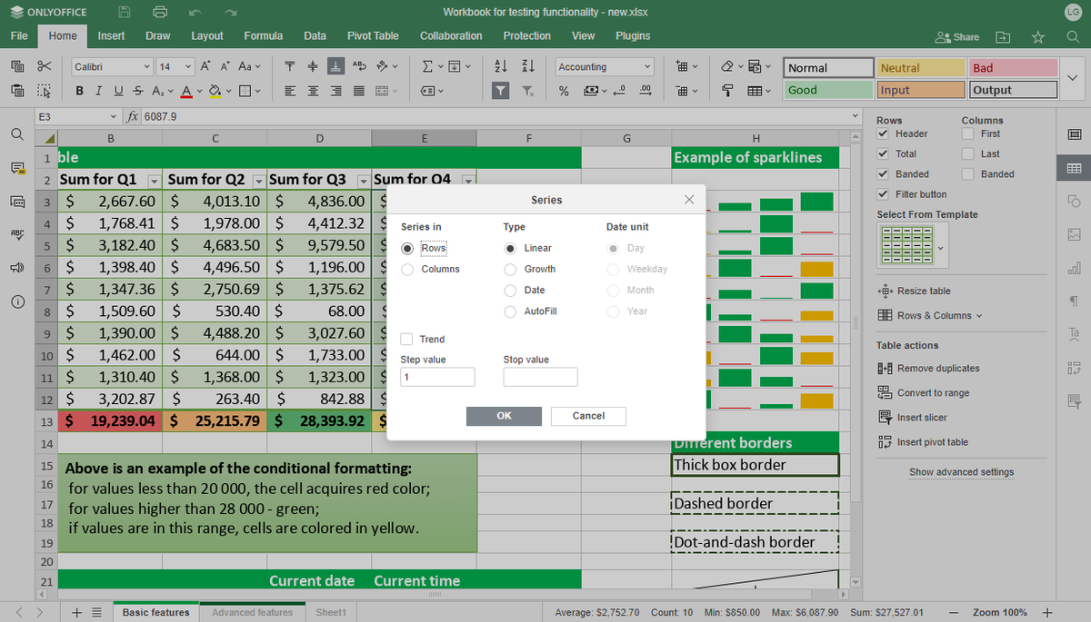Viewport: 1091px width, 622px height.
Task: Check the Last column checkbox
Action: pyautogui.click(x=968, y=153)
